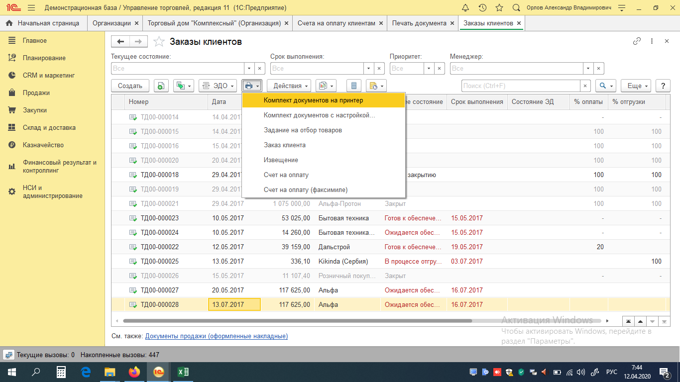Image resolution: width=680 pixels, height=382 pixels.
Task: Open the create-based-on icon dropdown
Action: 183,86
